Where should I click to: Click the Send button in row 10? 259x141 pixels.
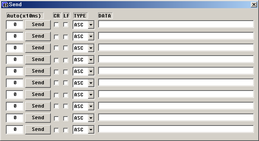pos(38,130)
